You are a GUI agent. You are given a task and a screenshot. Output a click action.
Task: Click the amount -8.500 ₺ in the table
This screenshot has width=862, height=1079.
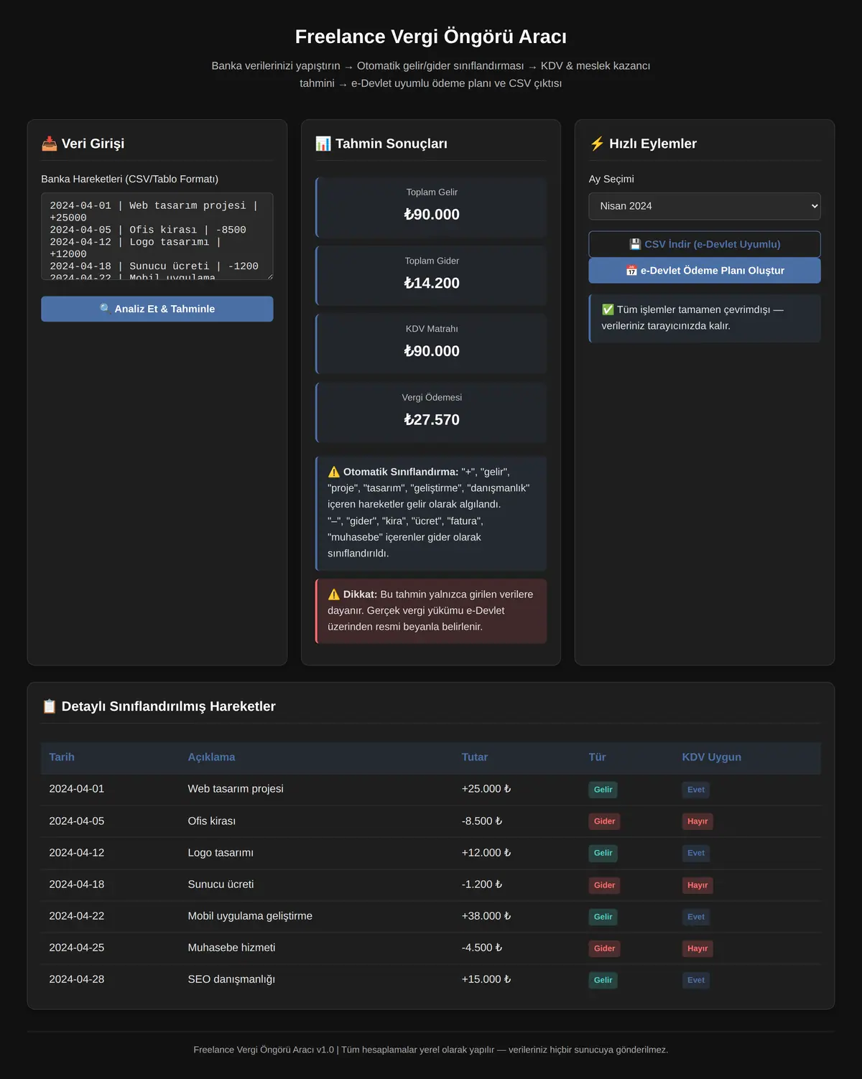coord(482,821)
